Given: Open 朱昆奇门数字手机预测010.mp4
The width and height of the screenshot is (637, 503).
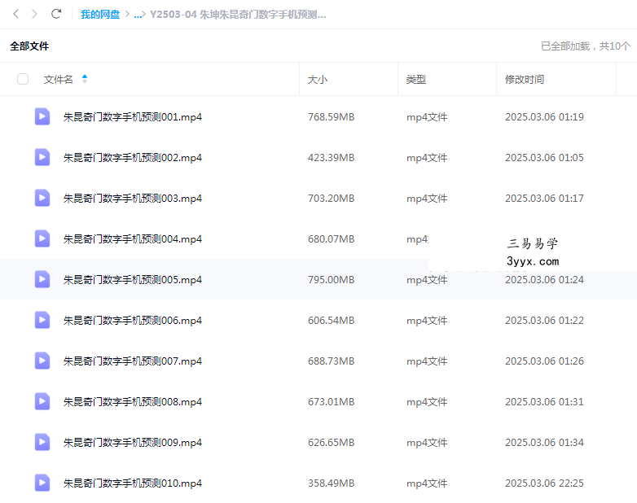Looking at the screenshot, I should [x=133, y=483].
